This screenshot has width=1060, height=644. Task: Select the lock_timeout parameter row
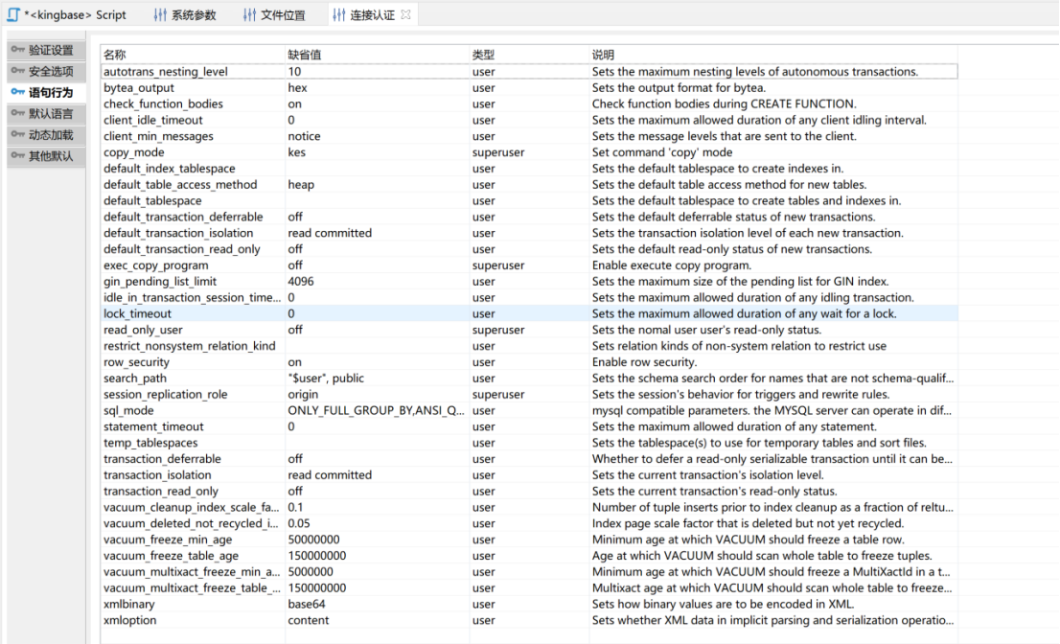tap(138, 313)
